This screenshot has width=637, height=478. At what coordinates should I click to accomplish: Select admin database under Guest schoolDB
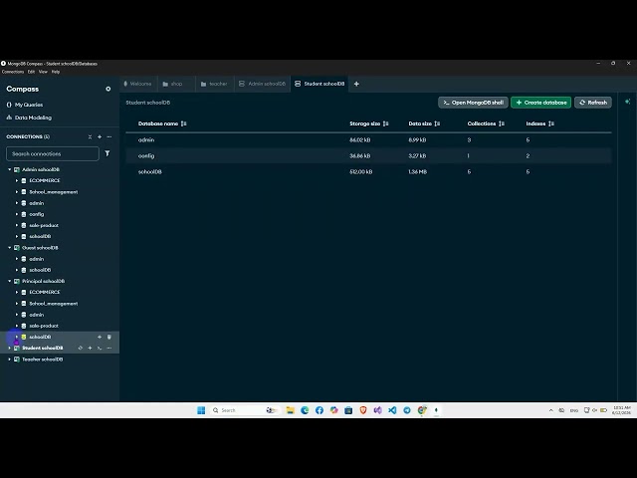click(37, 259)
